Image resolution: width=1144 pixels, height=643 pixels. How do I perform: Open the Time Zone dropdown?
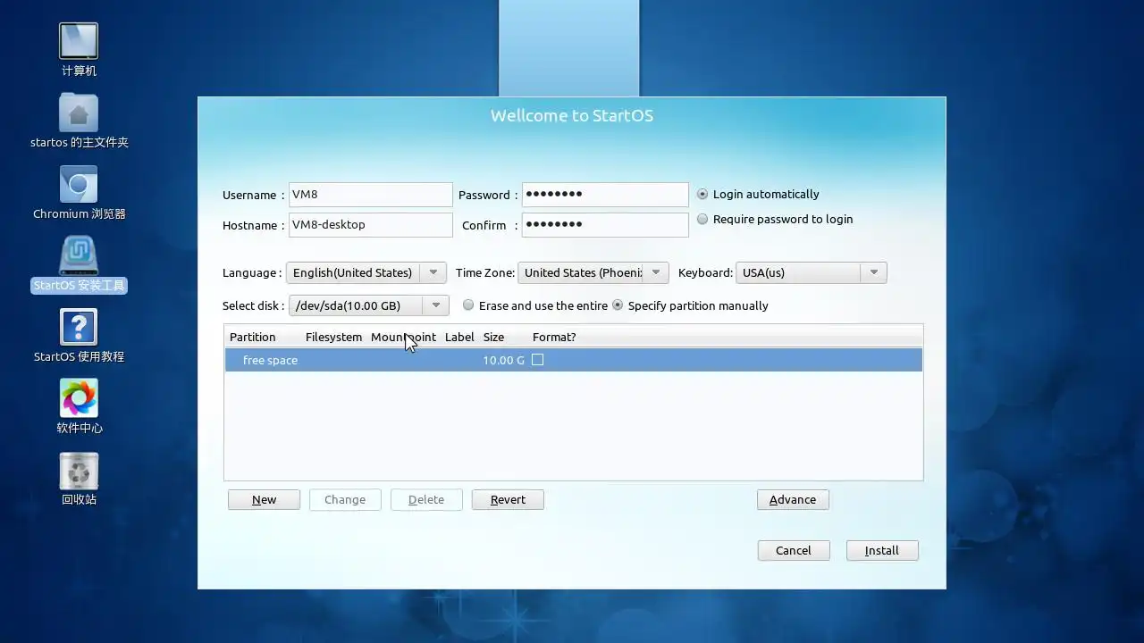(x=593, y=272)
